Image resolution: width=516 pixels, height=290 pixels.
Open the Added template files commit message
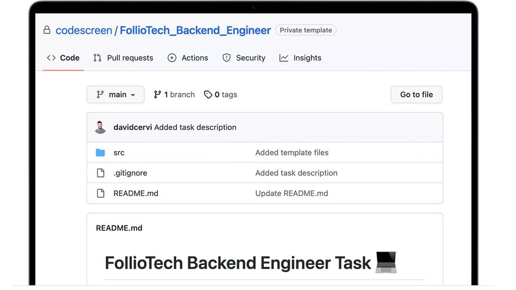click(x=292, y=153)
